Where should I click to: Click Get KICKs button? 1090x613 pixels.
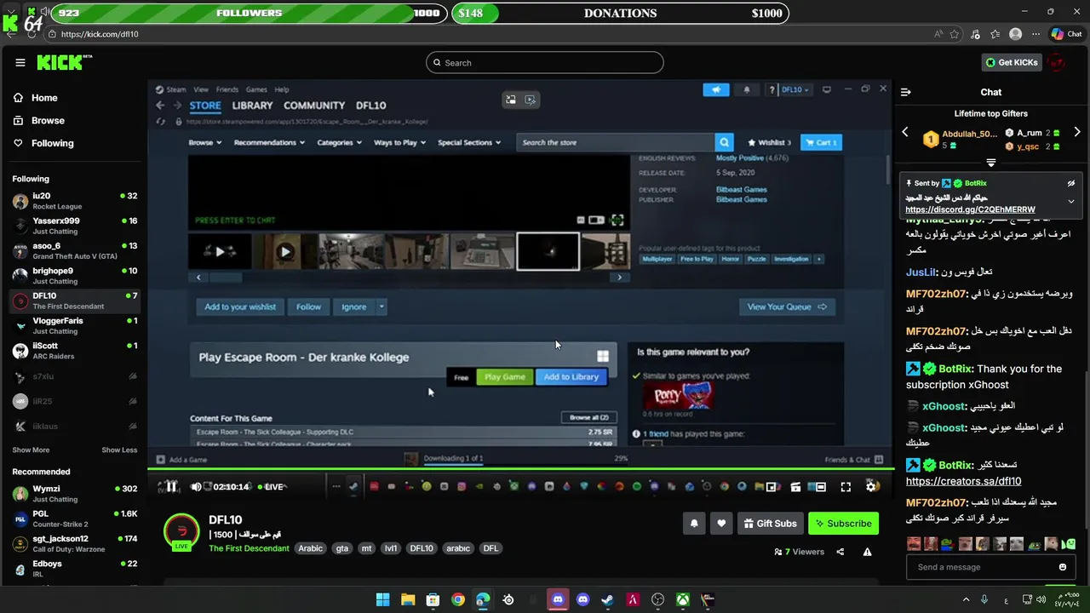coord(1012,62)
